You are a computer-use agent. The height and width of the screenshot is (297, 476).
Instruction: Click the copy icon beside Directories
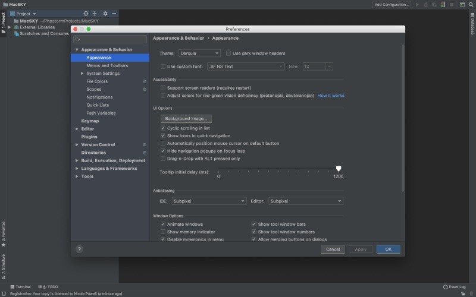point(145,153)
